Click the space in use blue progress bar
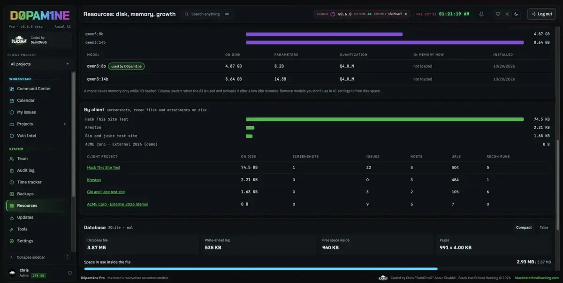The height and width of the screenshot is (283, 563). (x=261, y=269)
